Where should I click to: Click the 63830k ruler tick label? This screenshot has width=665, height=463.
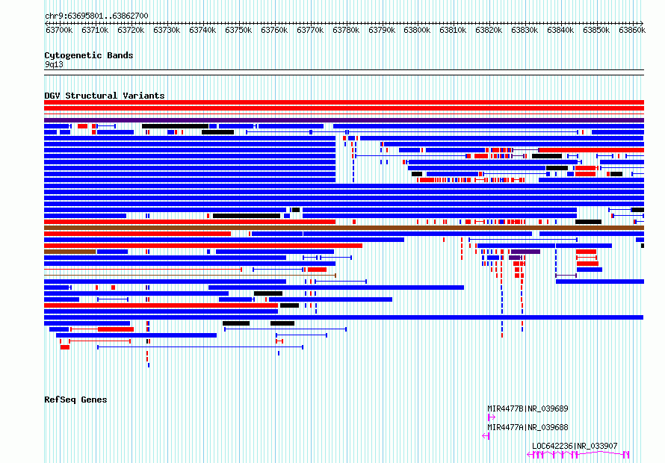coord(525,31)
